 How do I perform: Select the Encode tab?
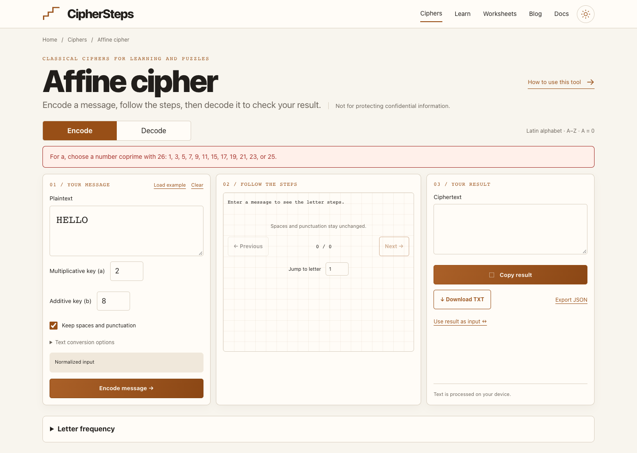tap(80, 131)
